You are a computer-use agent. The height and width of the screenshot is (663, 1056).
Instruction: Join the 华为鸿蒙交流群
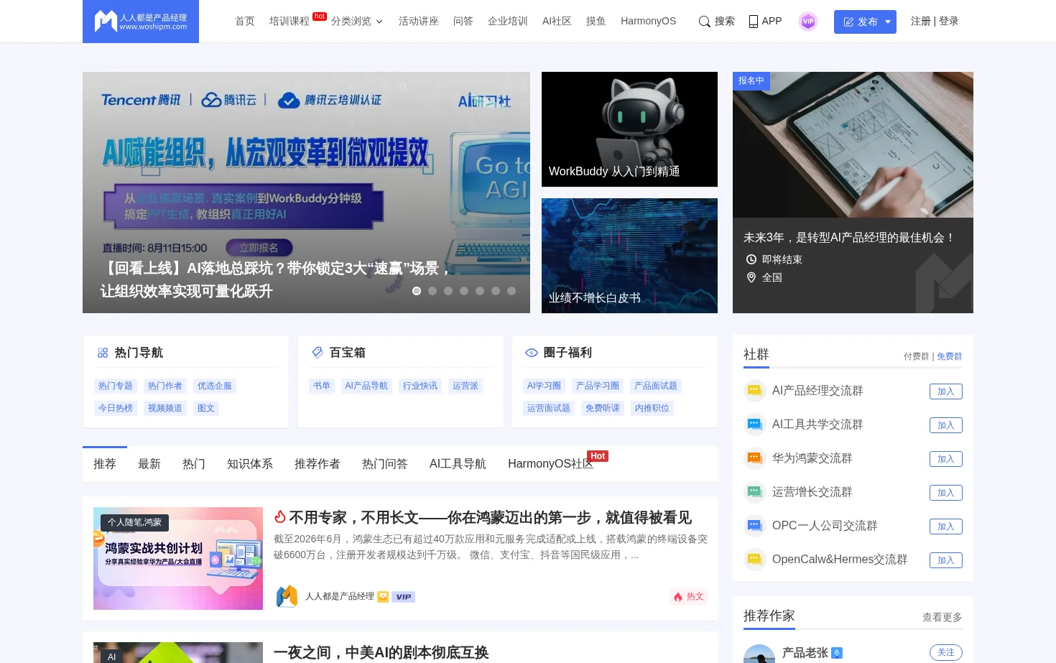click(946, 459)
